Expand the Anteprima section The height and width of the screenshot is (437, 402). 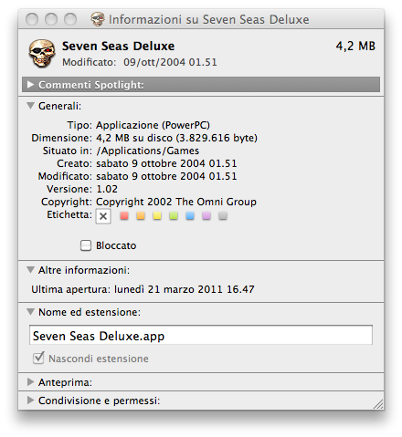[x=30, y=382]
